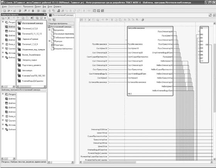Click the first icon in the main toolbar

click(x=4, y=11)
